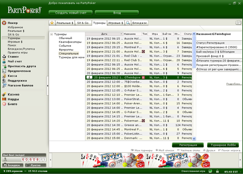Select the Denmark: tournament row
This screenshot has width=243, height=174.
coord(139,138)
